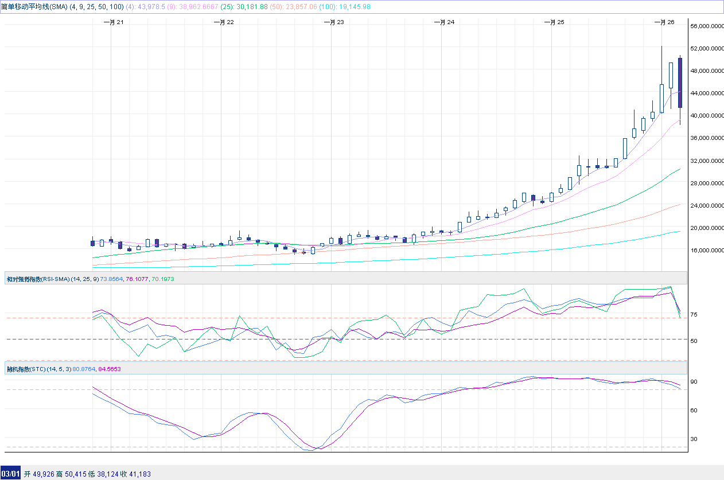
Task: Click the 一月 26 date label
Action: coord(664,22)
